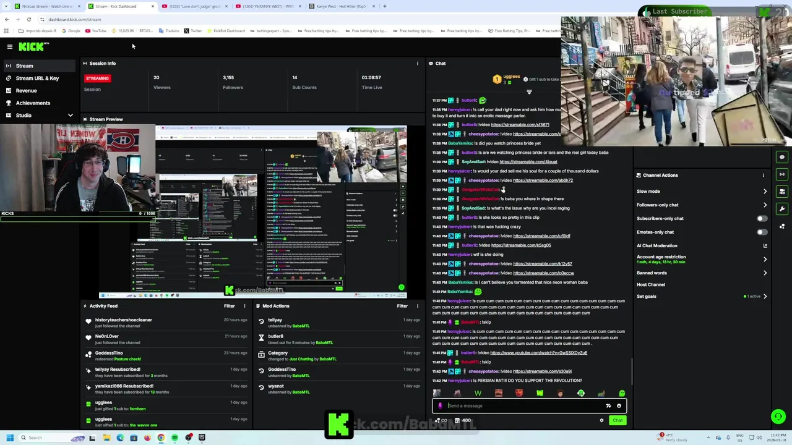Open Session Info options menu
Screen dimensions: 792x445
pos(417,63)
